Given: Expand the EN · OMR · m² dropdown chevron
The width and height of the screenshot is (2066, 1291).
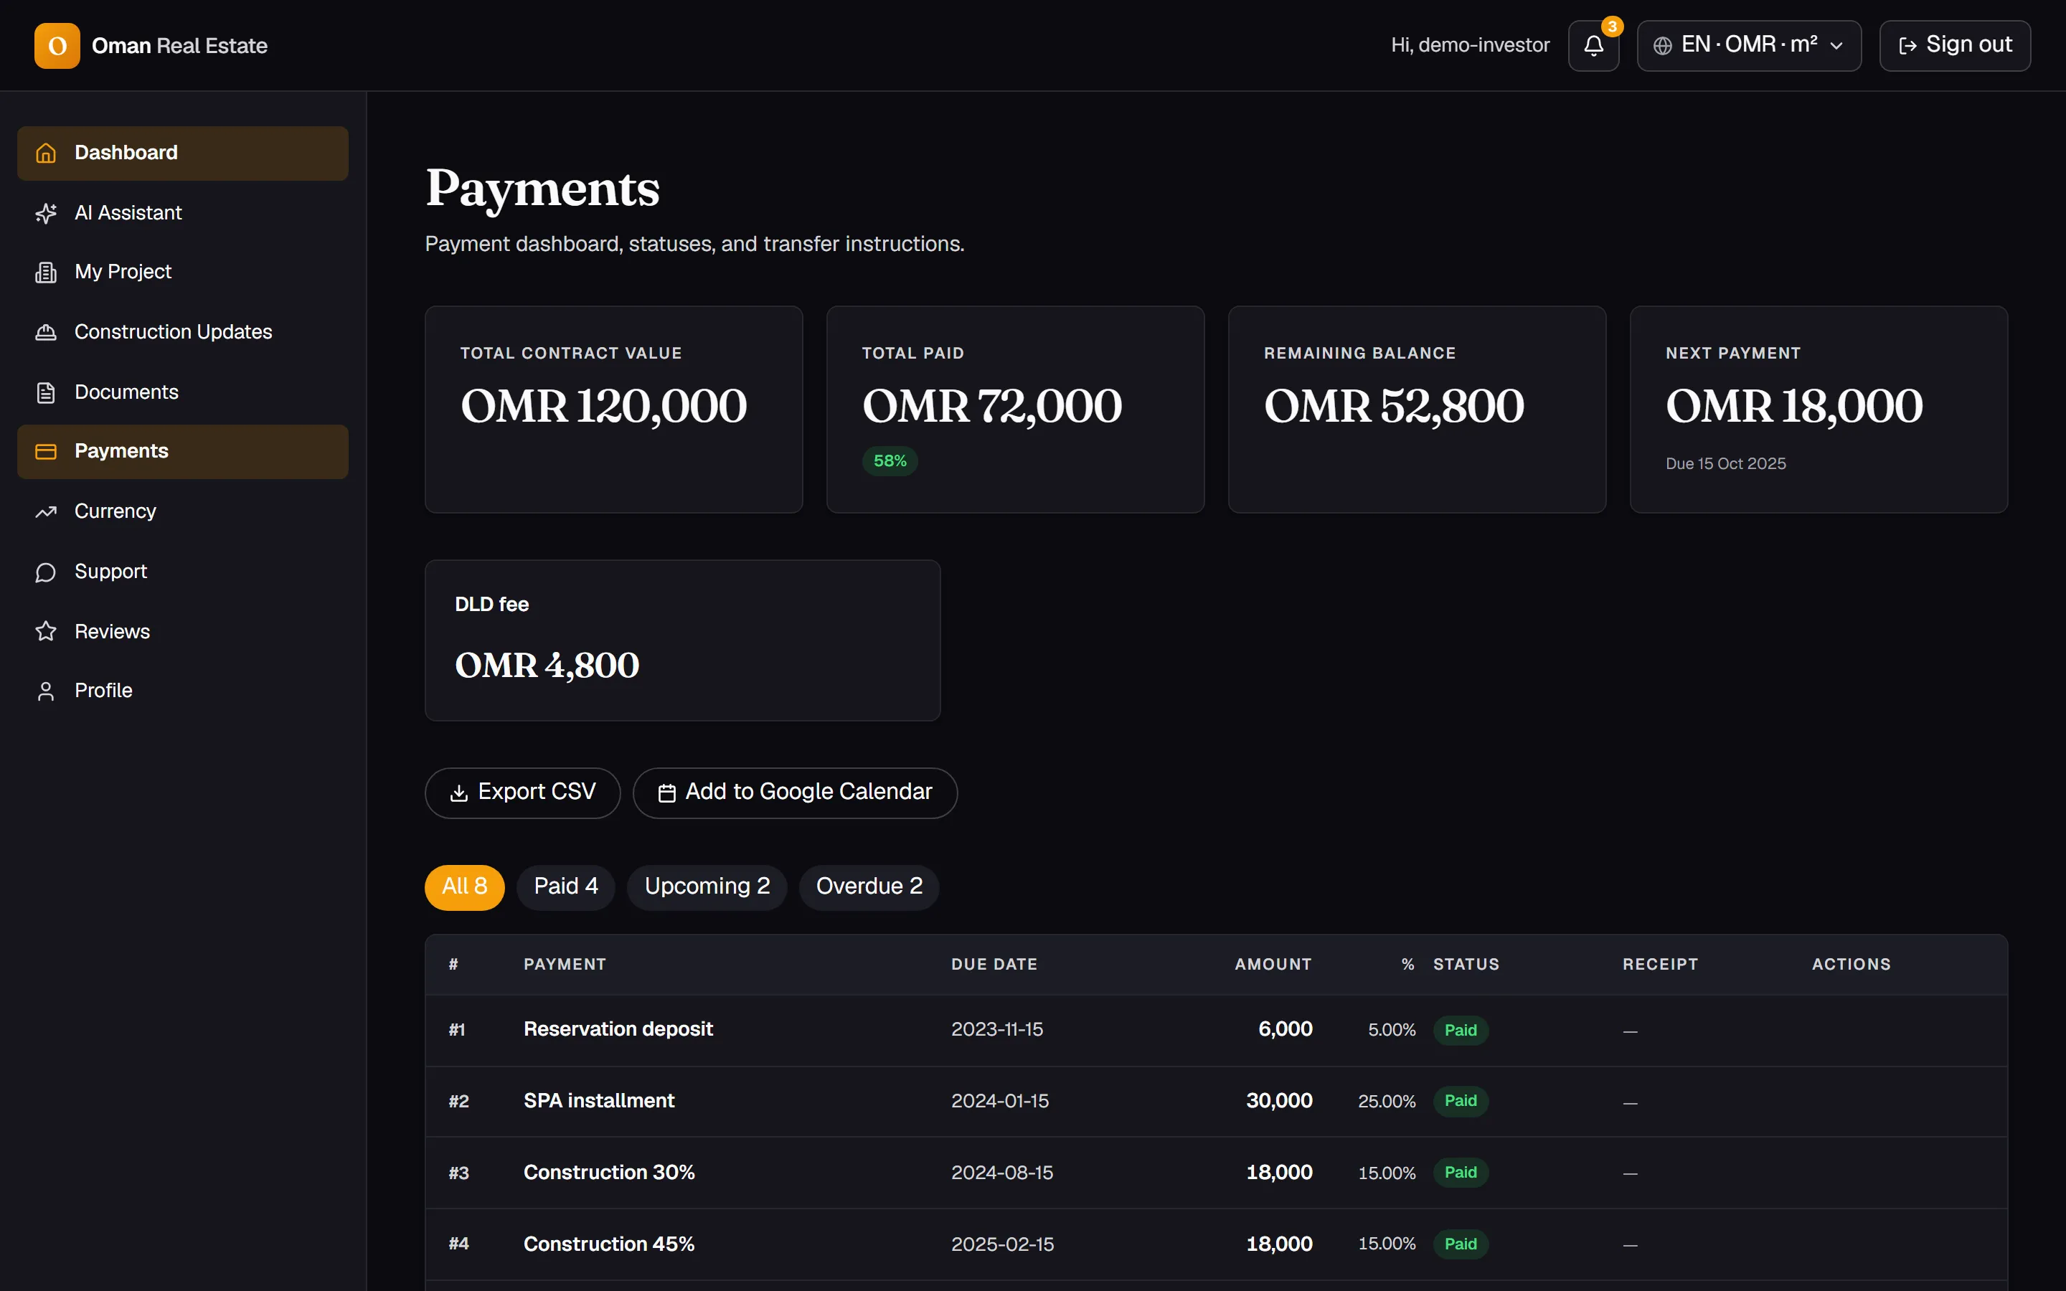Looking at the screenshot, I should pyautogui.click(x=1836, y=46).
